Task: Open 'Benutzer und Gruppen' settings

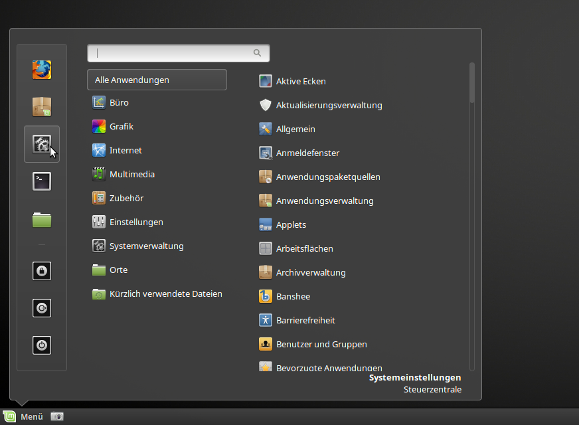Action: click(321, 344)
